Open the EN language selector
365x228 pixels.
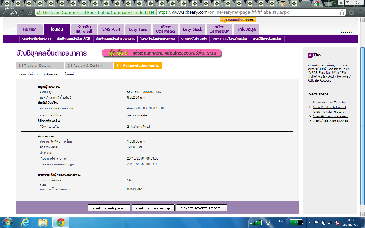click(x=280, y=222)
